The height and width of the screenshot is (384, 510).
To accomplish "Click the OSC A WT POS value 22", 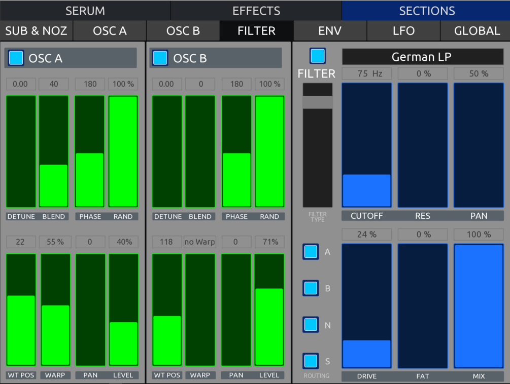I will tap(20, 242).
